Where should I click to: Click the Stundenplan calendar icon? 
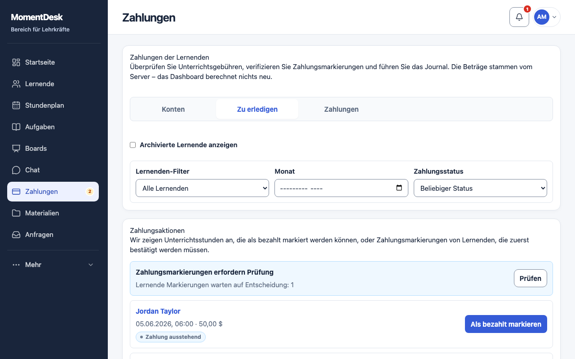pyautogui.click(x=16, y=105)
